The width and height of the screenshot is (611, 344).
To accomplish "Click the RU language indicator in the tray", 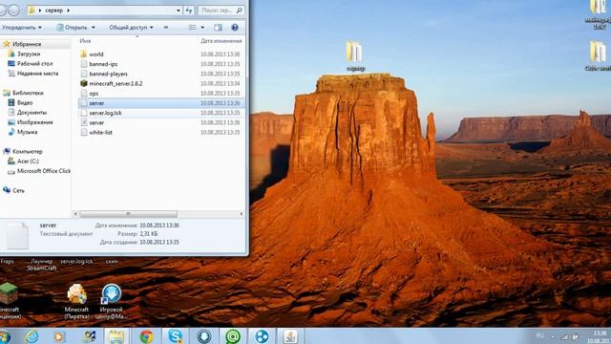I will 540,335.
